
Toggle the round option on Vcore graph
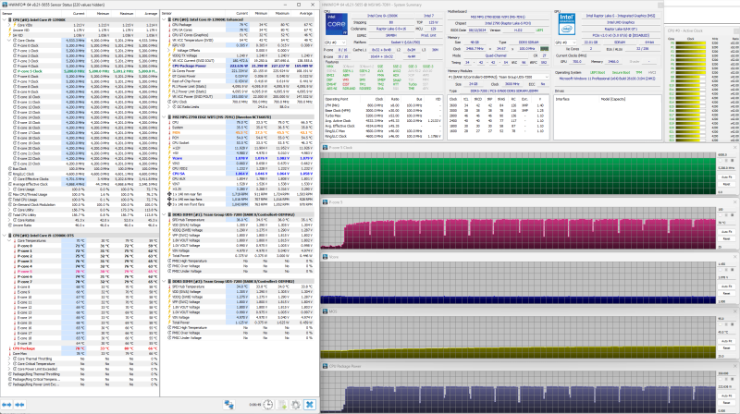pos(721,270)
